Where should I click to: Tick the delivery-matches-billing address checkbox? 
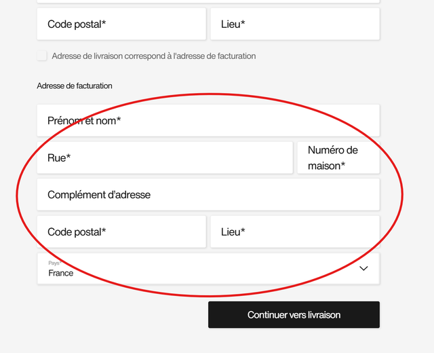click(42, 56)
